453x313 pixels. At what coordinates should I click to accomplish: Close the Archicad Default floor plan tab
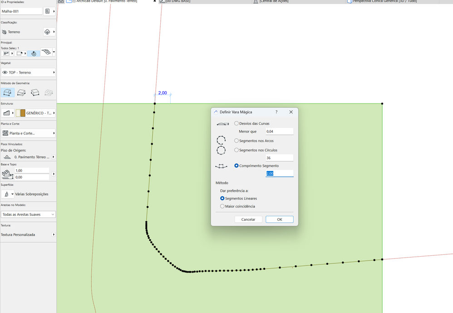[155, 1]
